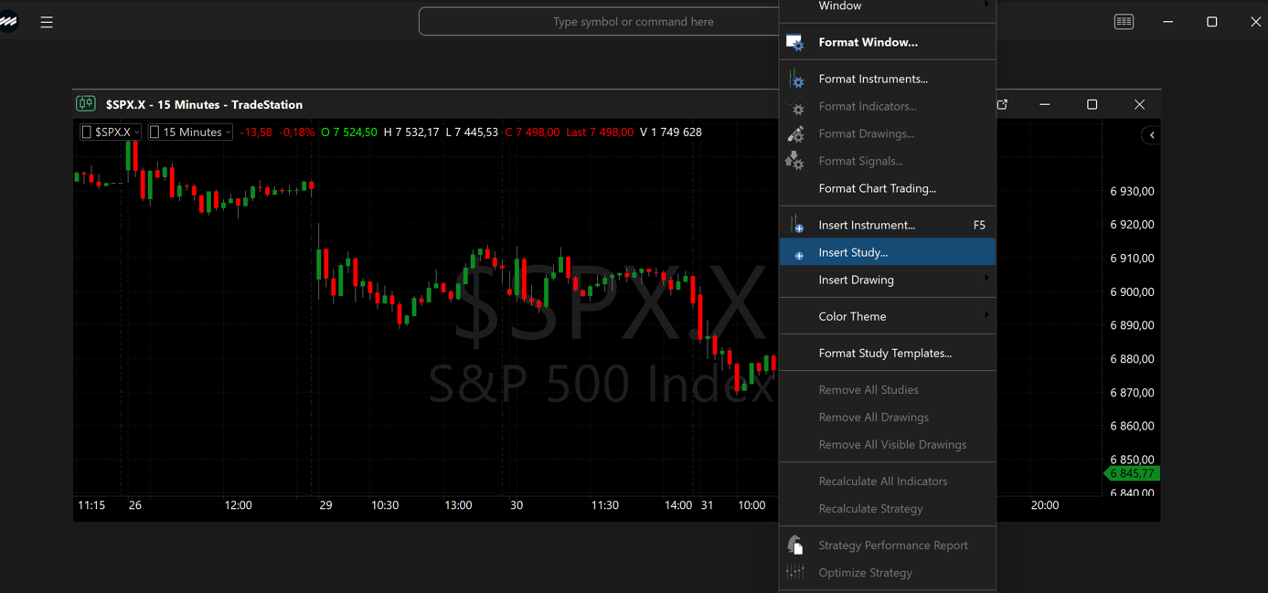The width and height of the screenshot is (1268, 593).
Task: Click the -0,18% percent change value
Action: [x=297, y=132]
